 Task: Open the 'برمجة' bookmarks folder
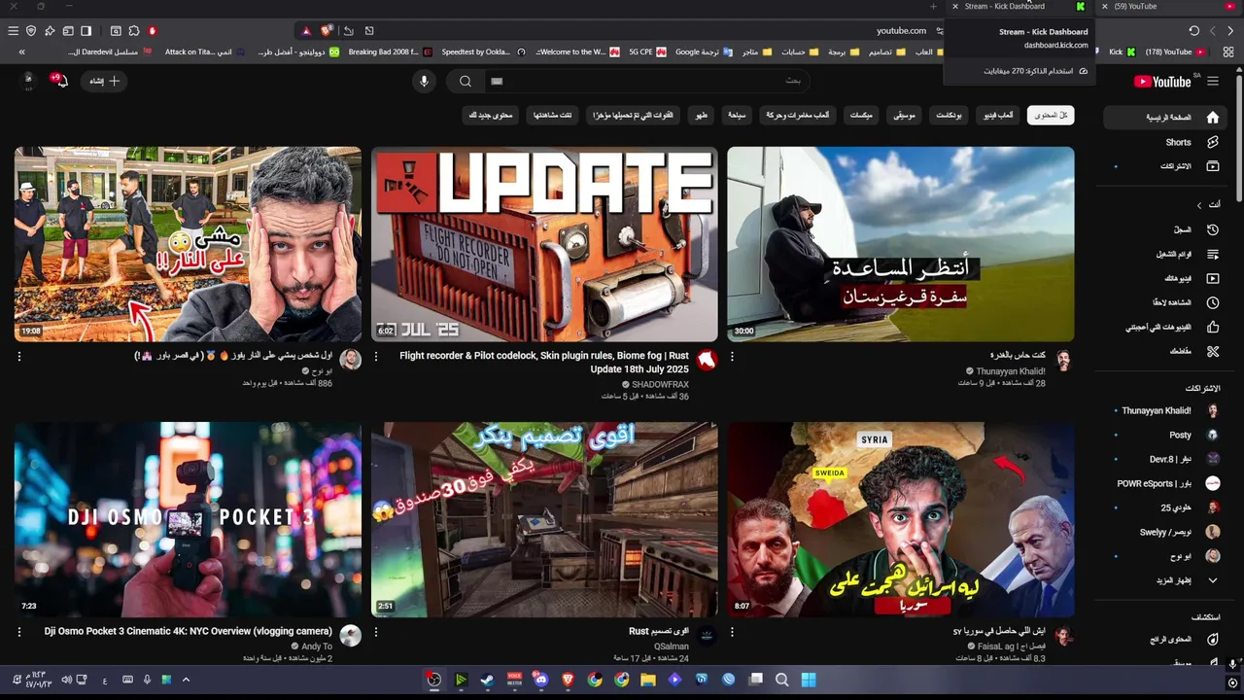(842, 52)
